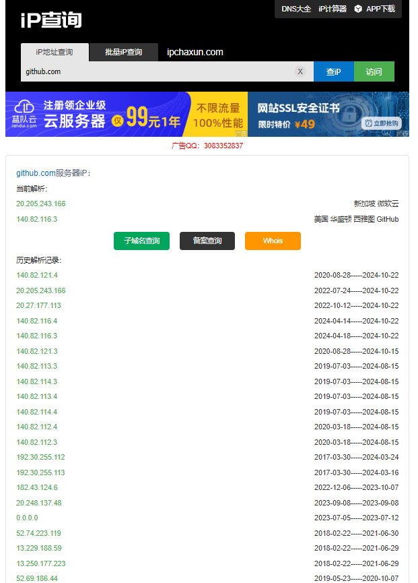
Task: Click the 备案查询 button
Action: pos(207,241)
